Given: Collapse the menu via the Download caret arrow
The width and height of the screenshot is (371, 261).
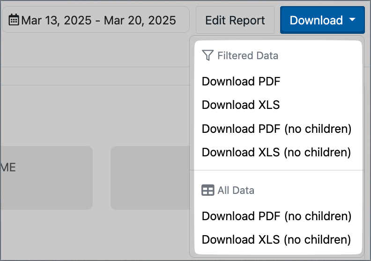Looking at the screenshot, I should 352,20.
